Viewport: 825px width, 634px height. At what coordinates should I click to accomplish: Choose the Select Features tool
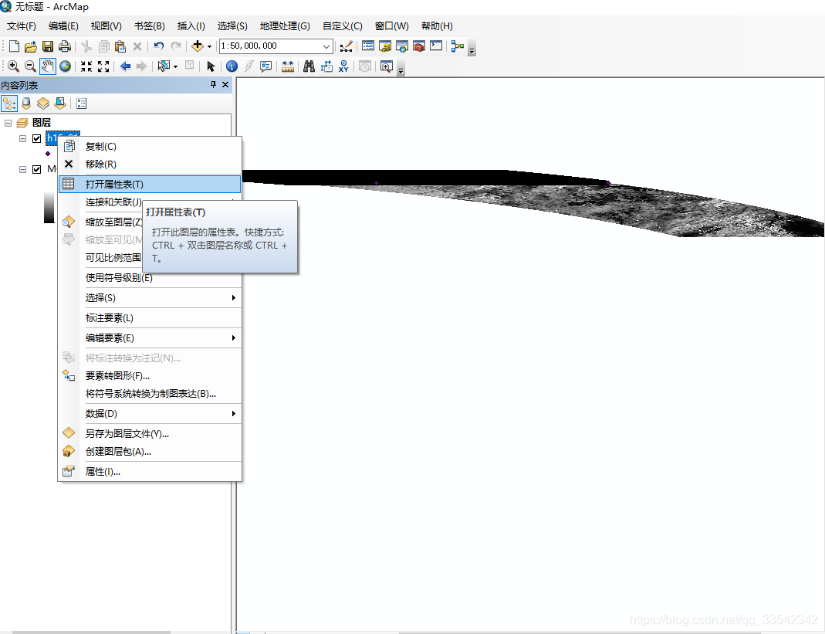164,66
